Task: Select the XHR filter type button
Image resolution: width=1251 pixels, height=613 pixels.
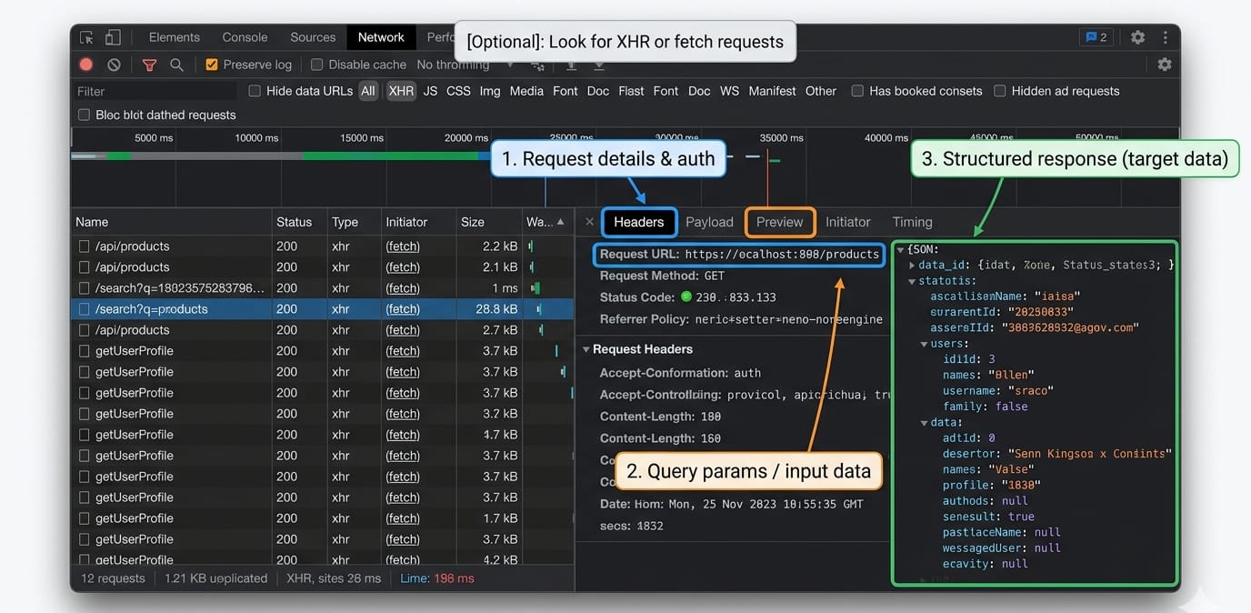Action: click(401, 91)
